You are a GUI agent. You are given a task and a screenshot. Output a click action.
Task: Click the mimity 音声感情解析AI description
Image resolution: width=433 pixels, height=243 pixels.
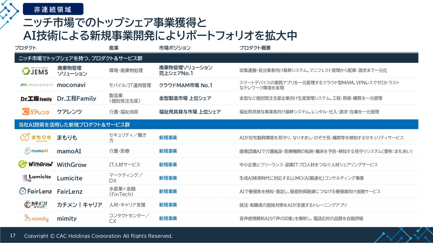(x=301, y=218)
